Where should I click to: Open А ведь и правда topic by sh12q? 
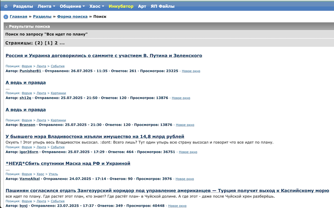click(25, 83)
